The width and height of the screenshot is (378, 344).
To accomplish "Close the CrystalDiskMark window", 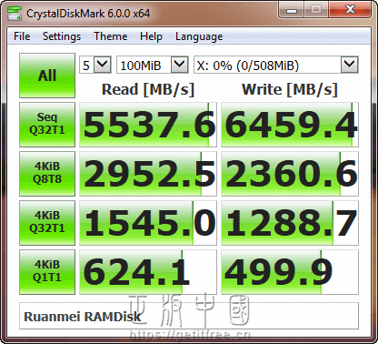I will [x=350, y=10].
